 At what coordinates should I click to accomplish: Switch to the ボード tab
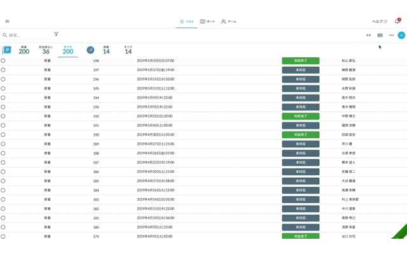coord(207,21)
